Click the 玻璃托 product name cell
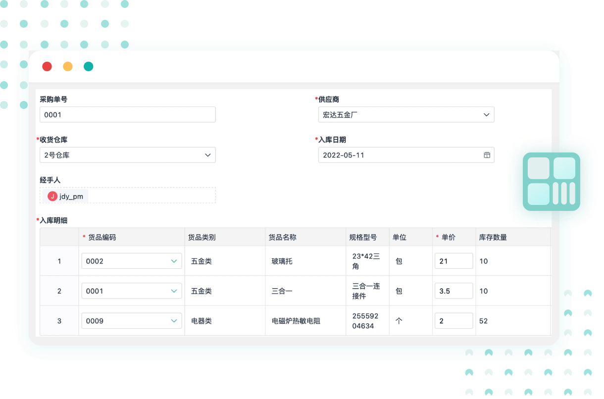Viewport: 604px width, 399px height. tap(305, 261)
